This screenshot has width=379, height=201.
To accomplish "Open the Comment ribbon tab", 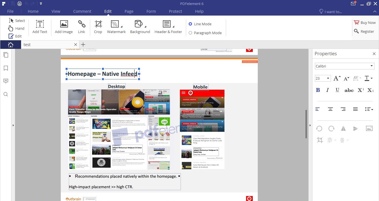I will pos(82,11).
